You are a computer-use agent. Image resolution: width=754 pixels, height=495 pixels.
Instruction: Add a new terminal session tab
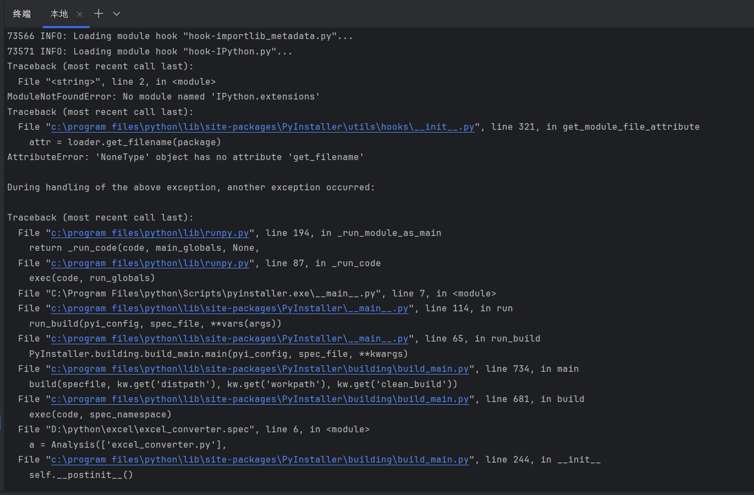point(98,14)
